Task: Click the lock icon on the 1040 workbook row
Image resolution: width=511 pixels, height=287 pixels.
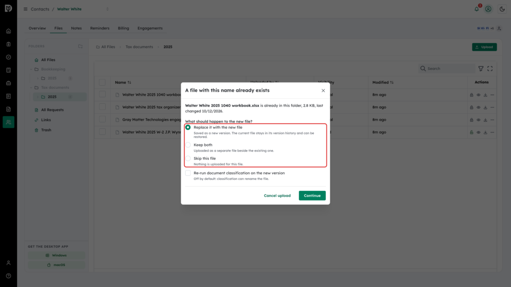Action: click(x=472, y=95)
